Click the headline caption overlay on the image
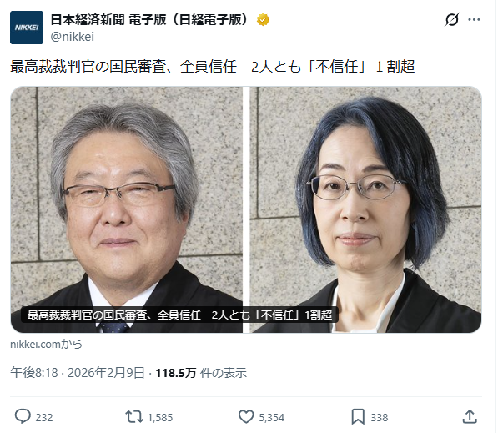Viewport: 498px width, 433px height. pos(179,315)
